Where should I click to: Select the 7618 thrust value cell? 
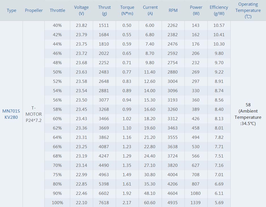pyautogui.click(x=104, y=202)
